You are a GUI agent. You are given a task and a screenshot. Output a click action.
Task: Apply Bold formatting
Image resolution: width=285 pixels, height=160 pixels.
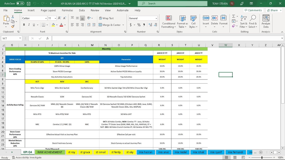point(24,25)
